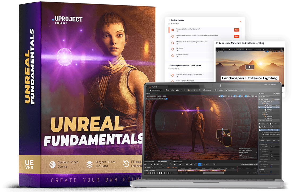Click the Sequencer wrench actions icon
This screenshot has width=292, height=192.
point(171,164)
